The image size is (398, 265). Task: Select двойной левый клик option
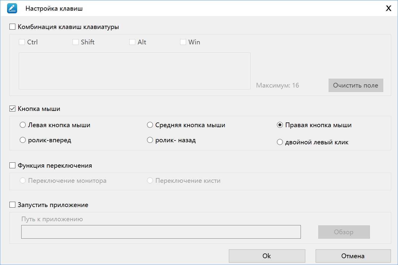point(280,142)
